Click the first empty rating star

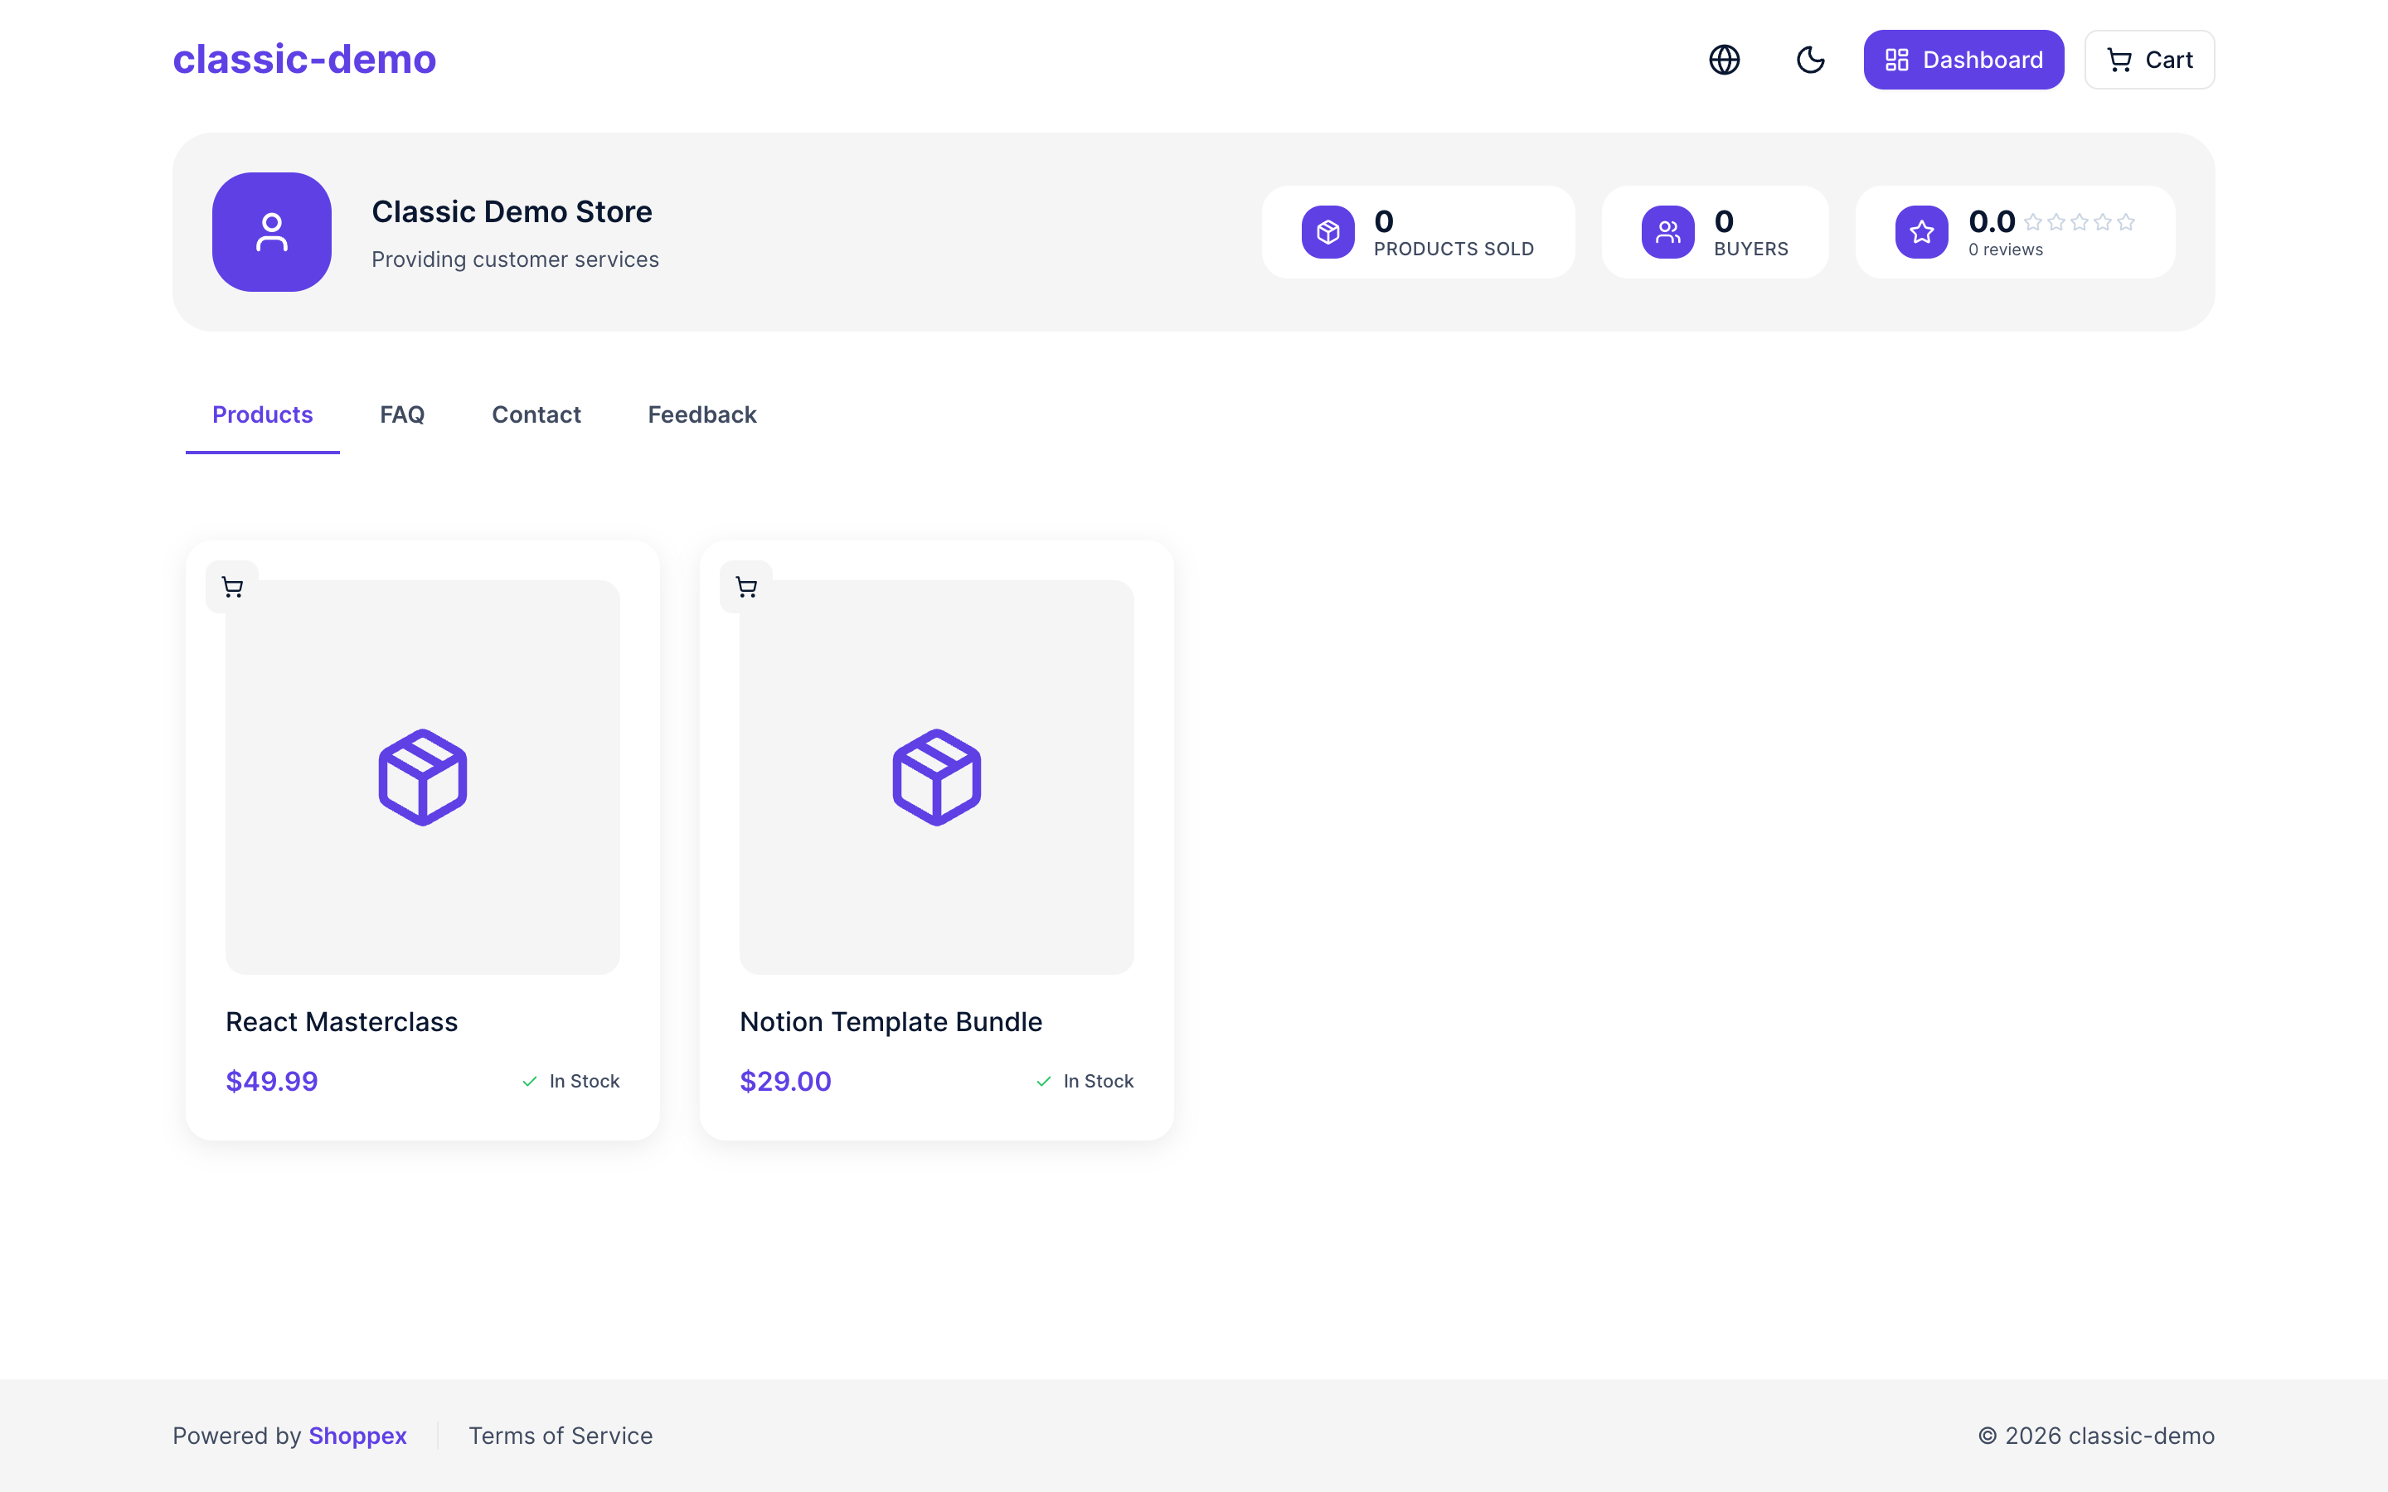[2033, 223]
